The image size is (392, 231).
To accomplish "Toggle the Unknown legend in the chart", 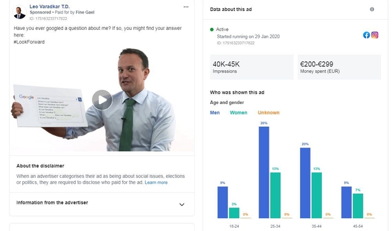I will tap(269, 113).
